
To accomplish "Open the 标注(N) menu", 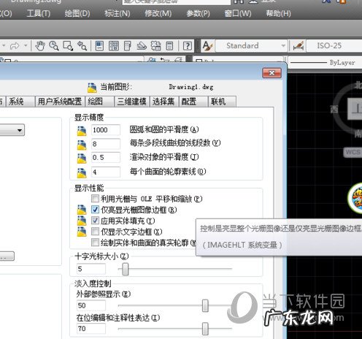I will pyautogui.click(x=118, y=13).
